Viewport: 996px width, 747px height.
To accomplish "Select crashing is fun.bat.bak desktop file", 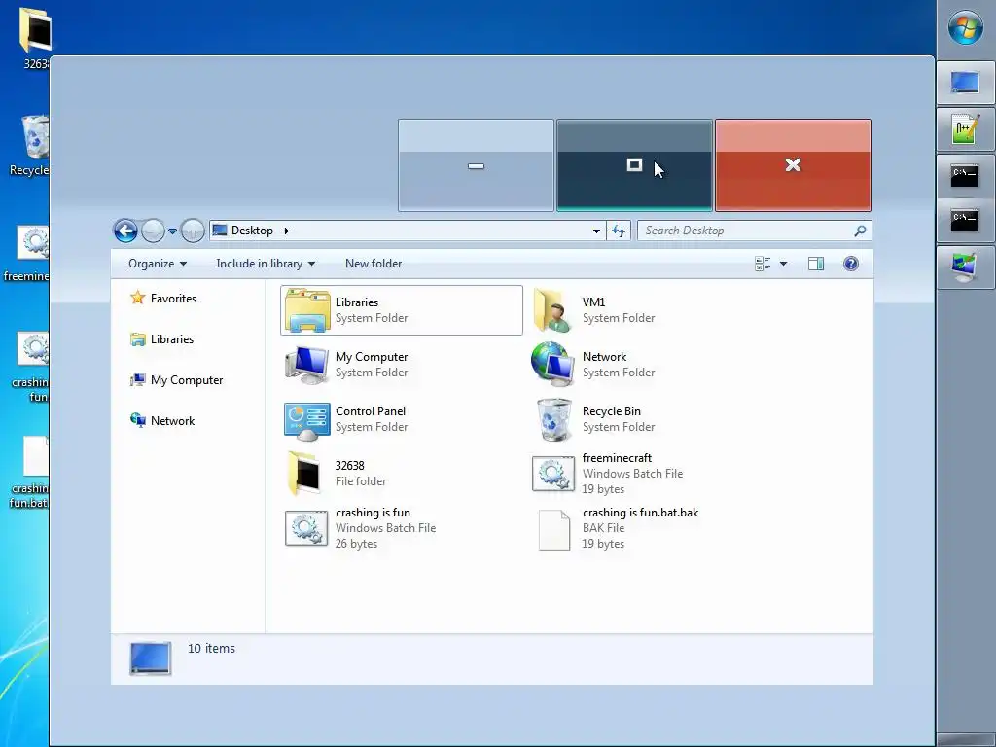I will tap(30, 472).
